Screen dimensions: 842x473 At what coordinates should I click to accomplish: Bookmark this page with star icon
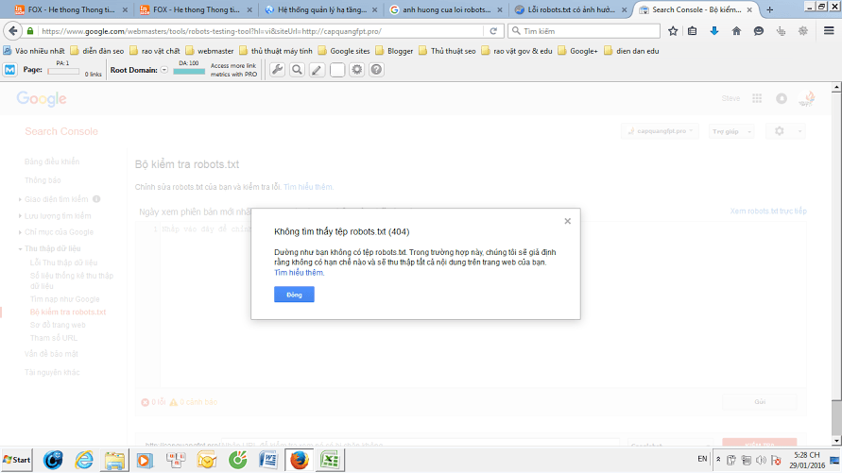click(673, 31)
